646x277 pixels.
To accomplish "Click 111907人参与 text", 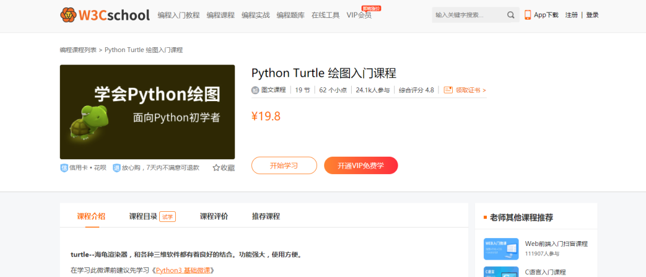I will point(542,254).
